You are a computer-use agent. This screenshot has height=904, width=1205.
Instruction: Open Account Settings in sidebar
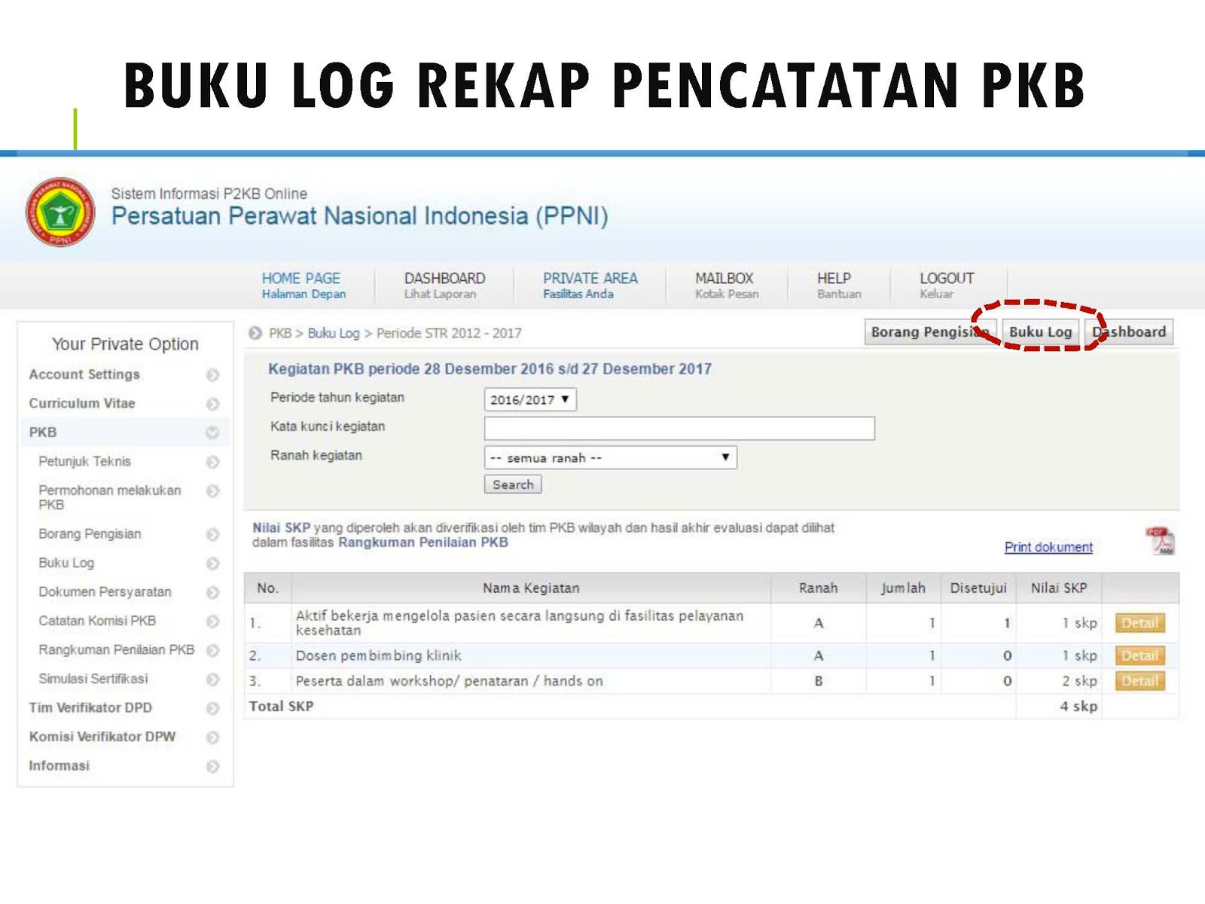tap(84, 374)
